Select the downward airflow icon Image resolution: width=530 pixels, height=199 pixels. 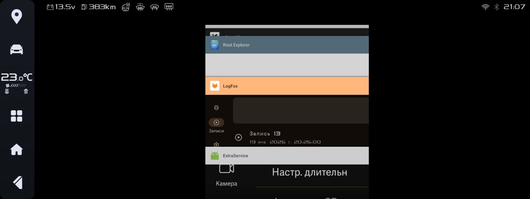click(7, 91)
